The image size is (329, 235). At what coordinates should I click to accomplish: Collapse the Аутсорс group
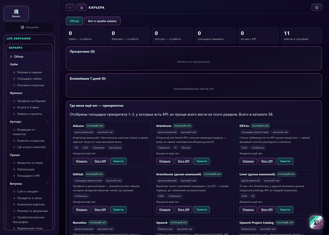point(48,121)
